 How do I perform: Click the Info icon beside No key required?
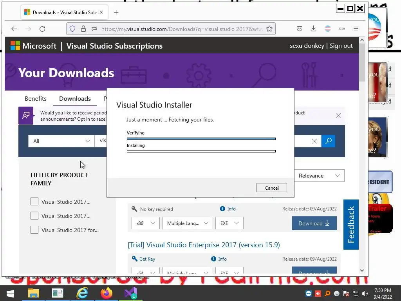coord(222,209)
